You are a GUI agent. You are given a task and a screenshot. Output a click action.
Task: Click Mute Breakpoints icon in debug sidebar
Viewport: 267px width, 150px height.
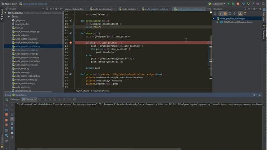pyautogui.click(x=7, y=125)
